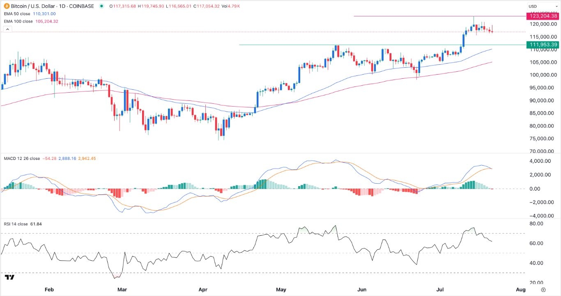Image resolution: width=561 pixels, height=296 pixels.
Task: Click the red 123,204.38 resistance price label
Action: tap(543, 16)
